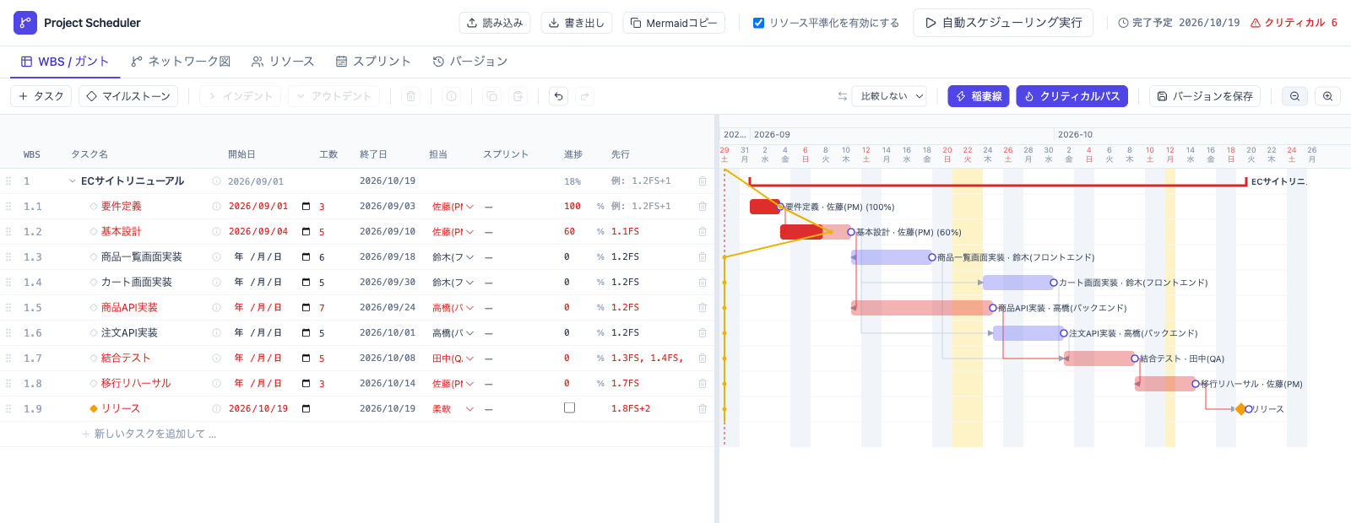Check the リリース progress checkbox
This screenshot has height=523, width=1351.
coord(569,407)
